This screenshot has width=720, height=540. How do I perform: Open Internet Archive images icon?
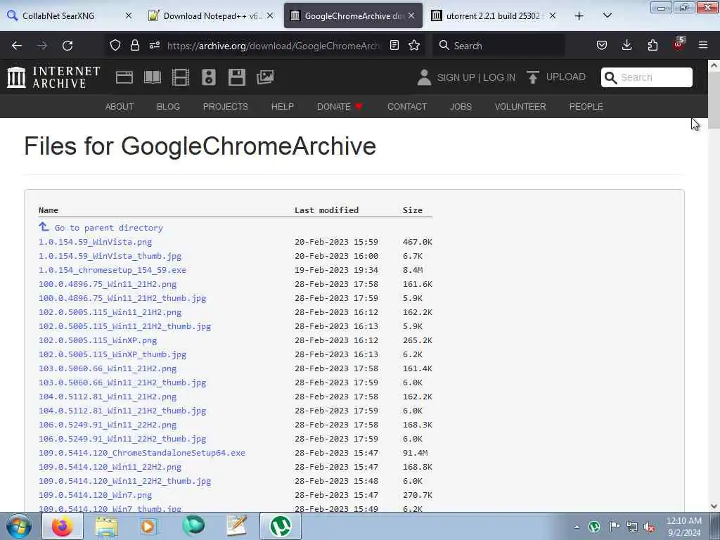coord(265,77)
